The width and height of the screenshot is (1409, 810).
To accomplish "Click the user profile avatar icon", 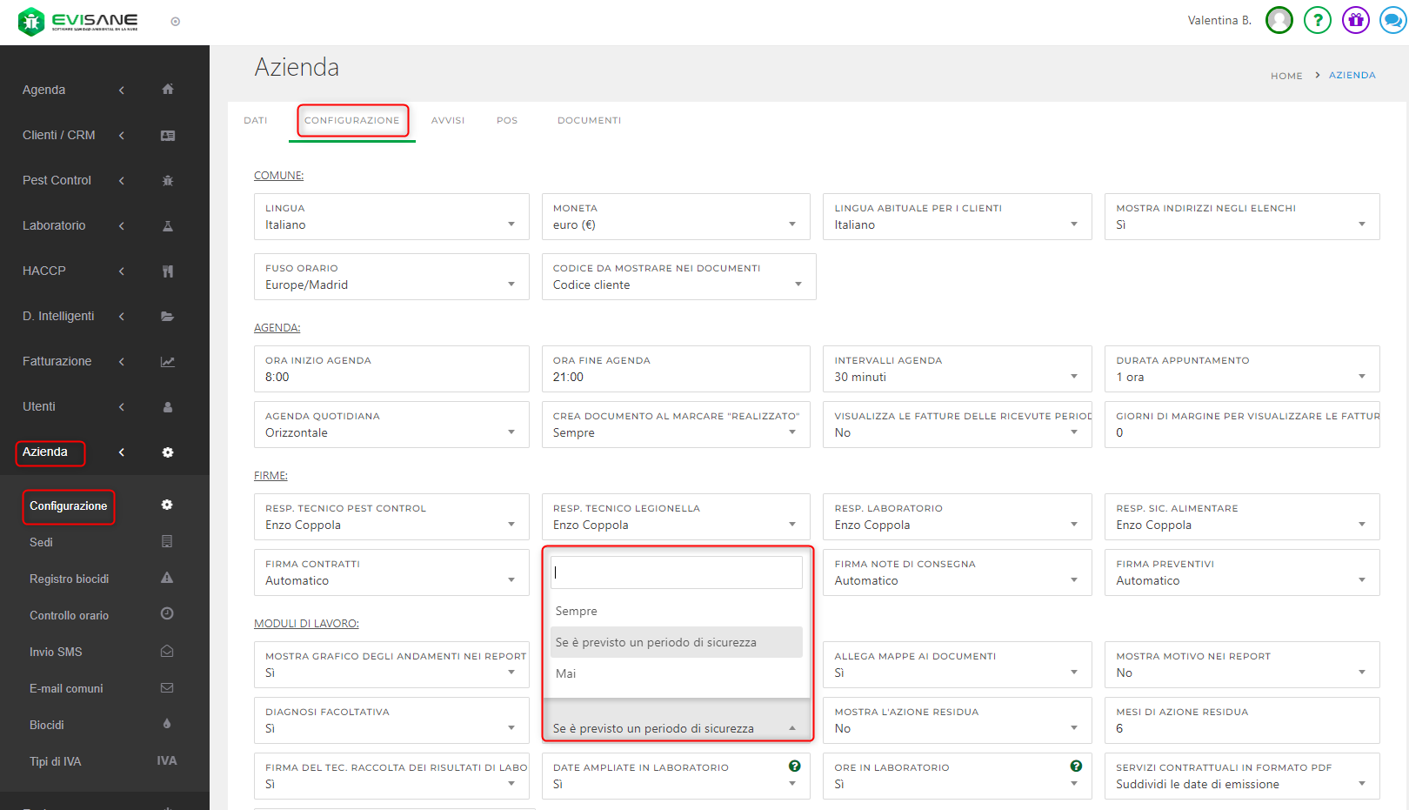I will [x=1279, y=20].
